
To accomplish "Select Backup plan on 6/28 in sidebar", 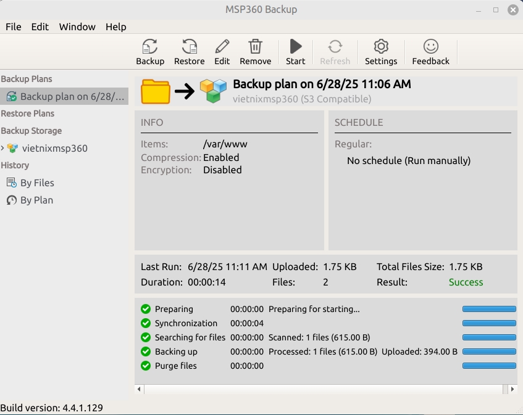I will coord(64,96).
